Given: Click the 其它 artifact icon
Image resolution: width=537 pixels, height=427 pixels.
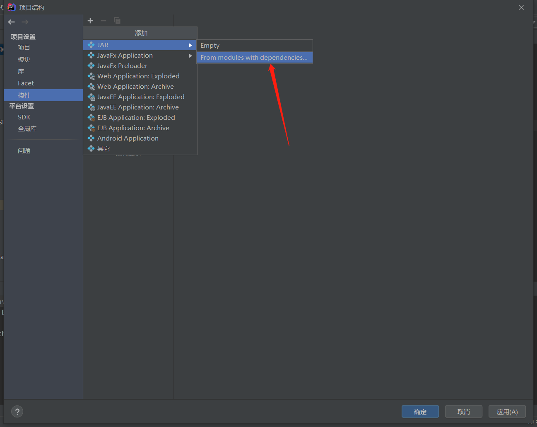Looking at the screenshot, I should coord(91,148).
